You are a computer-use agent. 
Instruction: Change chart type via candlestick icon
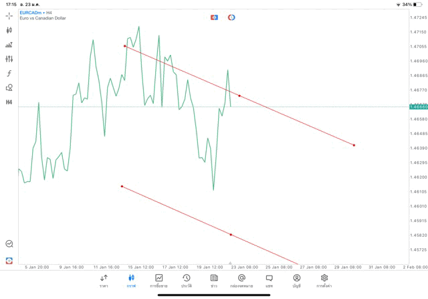tap(9, 30)
